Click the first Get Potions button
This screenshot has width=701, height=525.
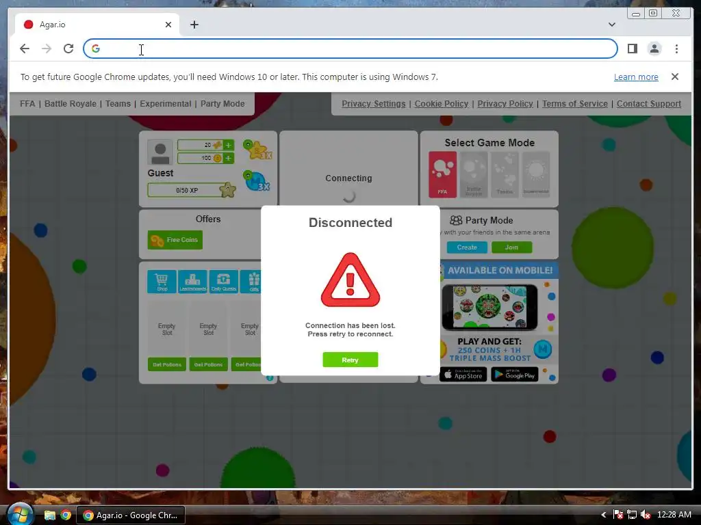[x=167, y=364]
